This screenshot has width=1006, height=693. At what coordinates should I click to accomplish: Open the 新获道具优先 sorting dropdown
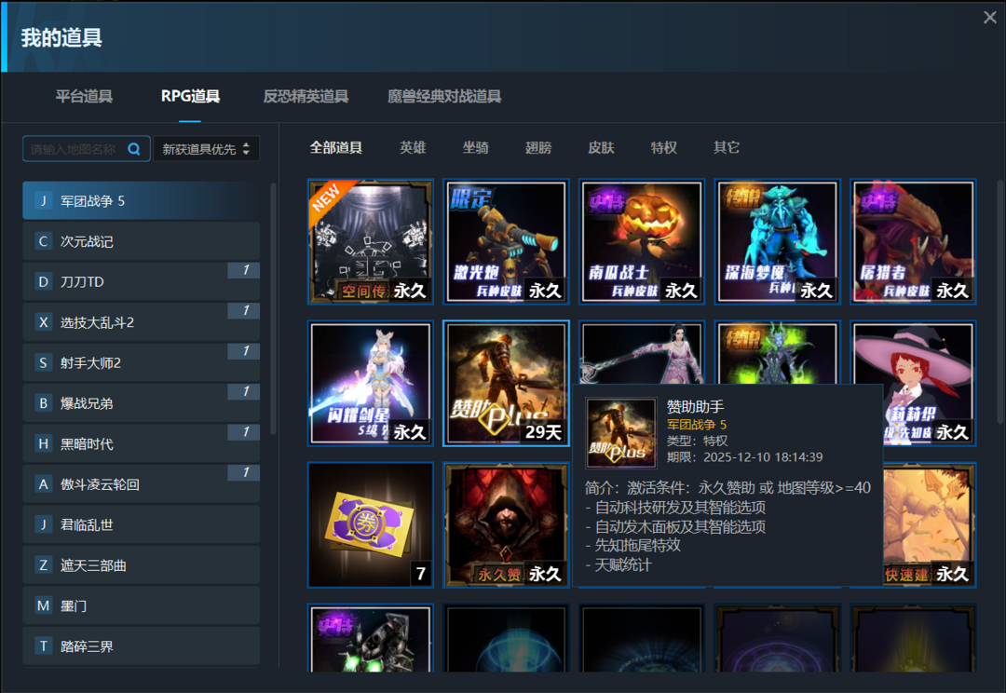click(207, 148)
